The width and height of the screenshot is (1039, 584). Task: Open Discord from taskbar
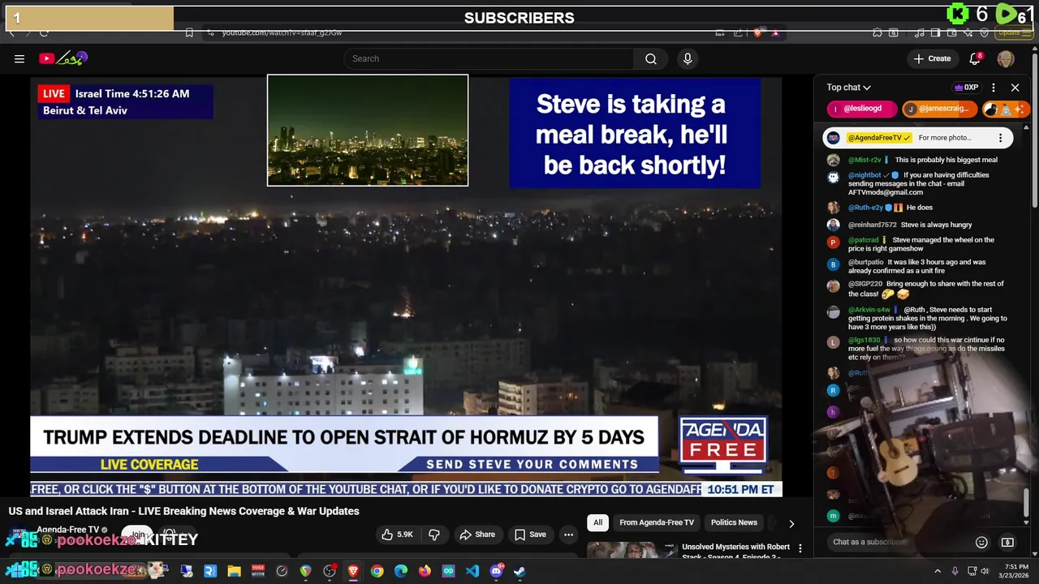point(496,571)
